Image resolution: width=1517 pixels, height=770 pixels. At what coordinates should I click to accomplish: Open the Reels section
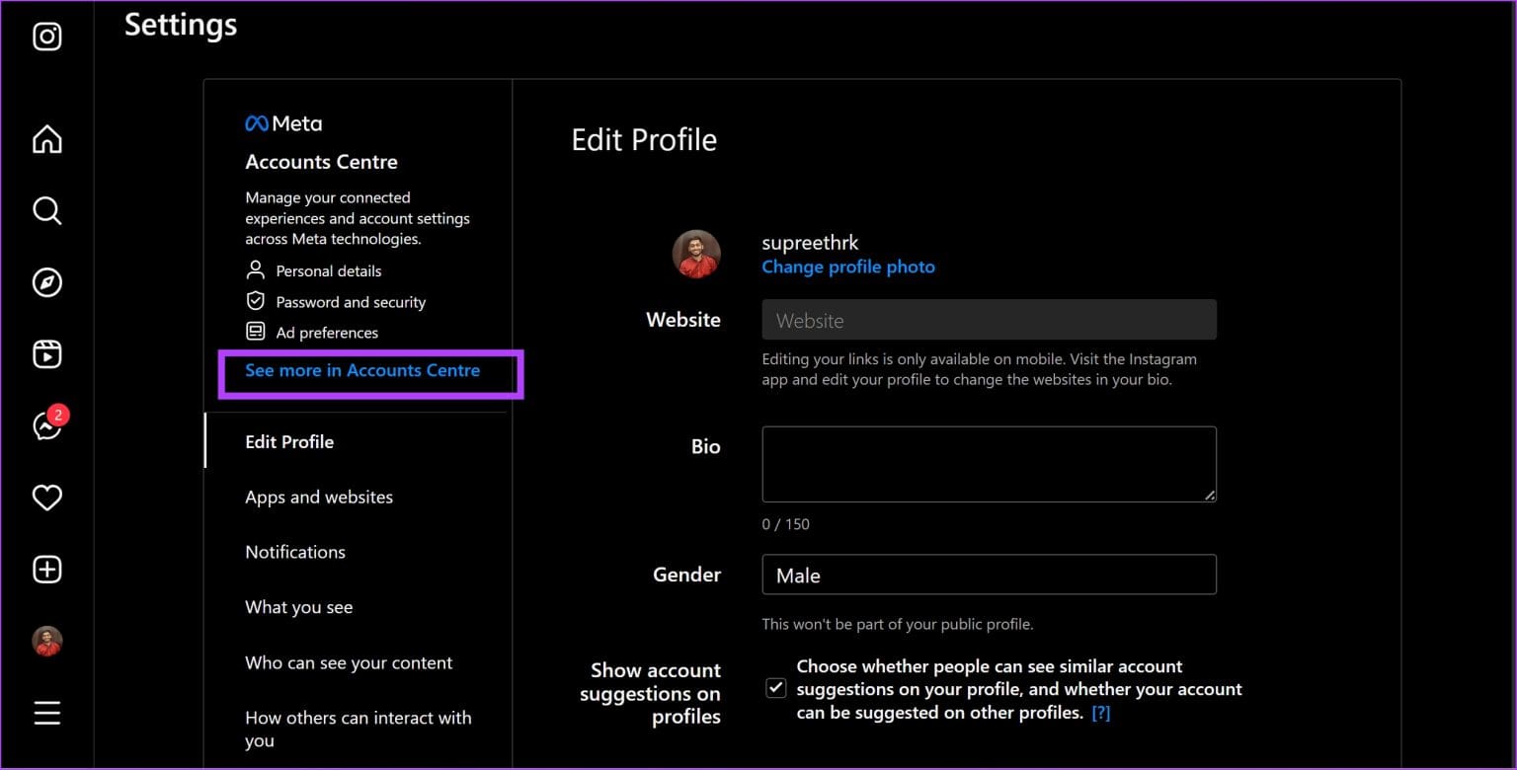pyautogui.click(x=46, y=353)
